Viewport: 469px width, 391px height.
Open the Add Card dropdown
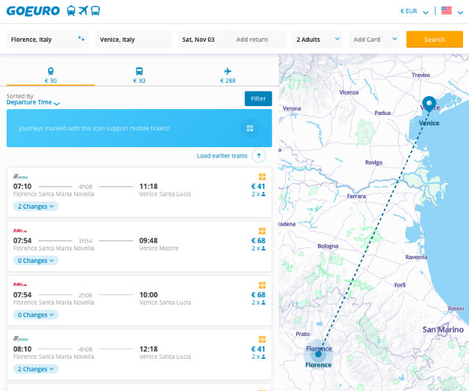coord(374,40)
